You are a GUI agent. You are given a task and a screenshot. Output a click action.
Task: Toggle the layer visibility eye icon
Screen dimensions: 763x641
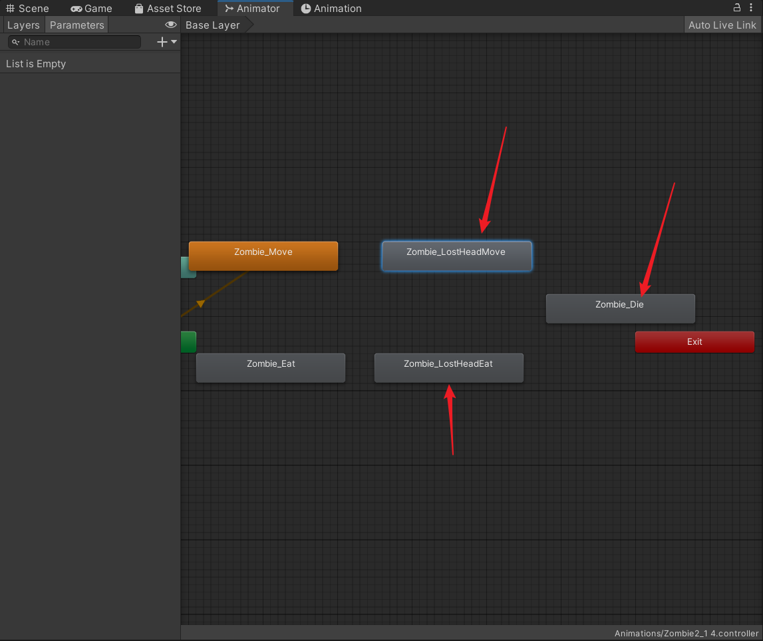[x=171, y=25]
